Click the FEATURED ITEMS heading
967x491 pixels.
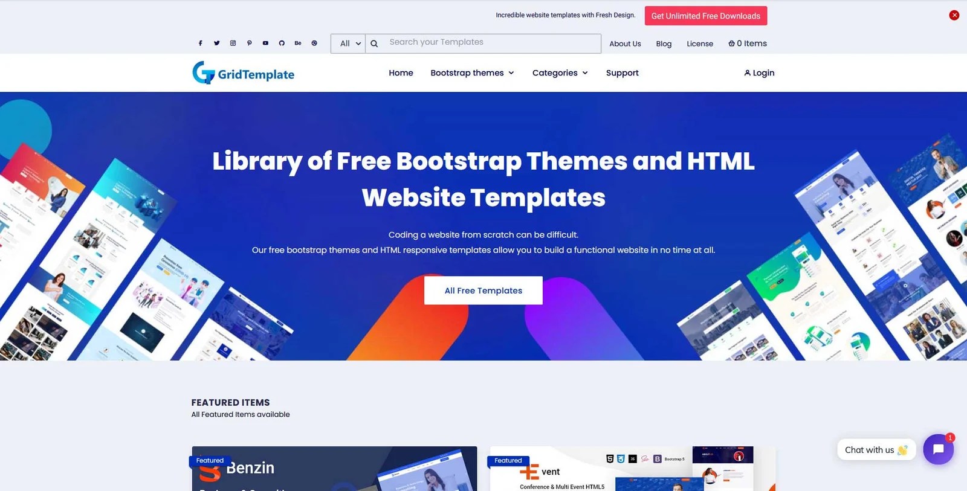[x=230, y=402]
